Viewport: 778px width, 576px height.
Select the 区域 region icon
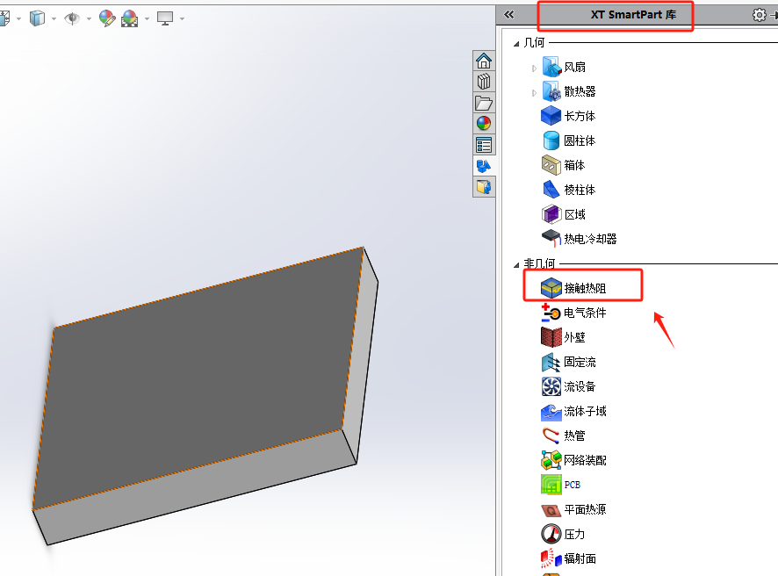click(551, 214)
